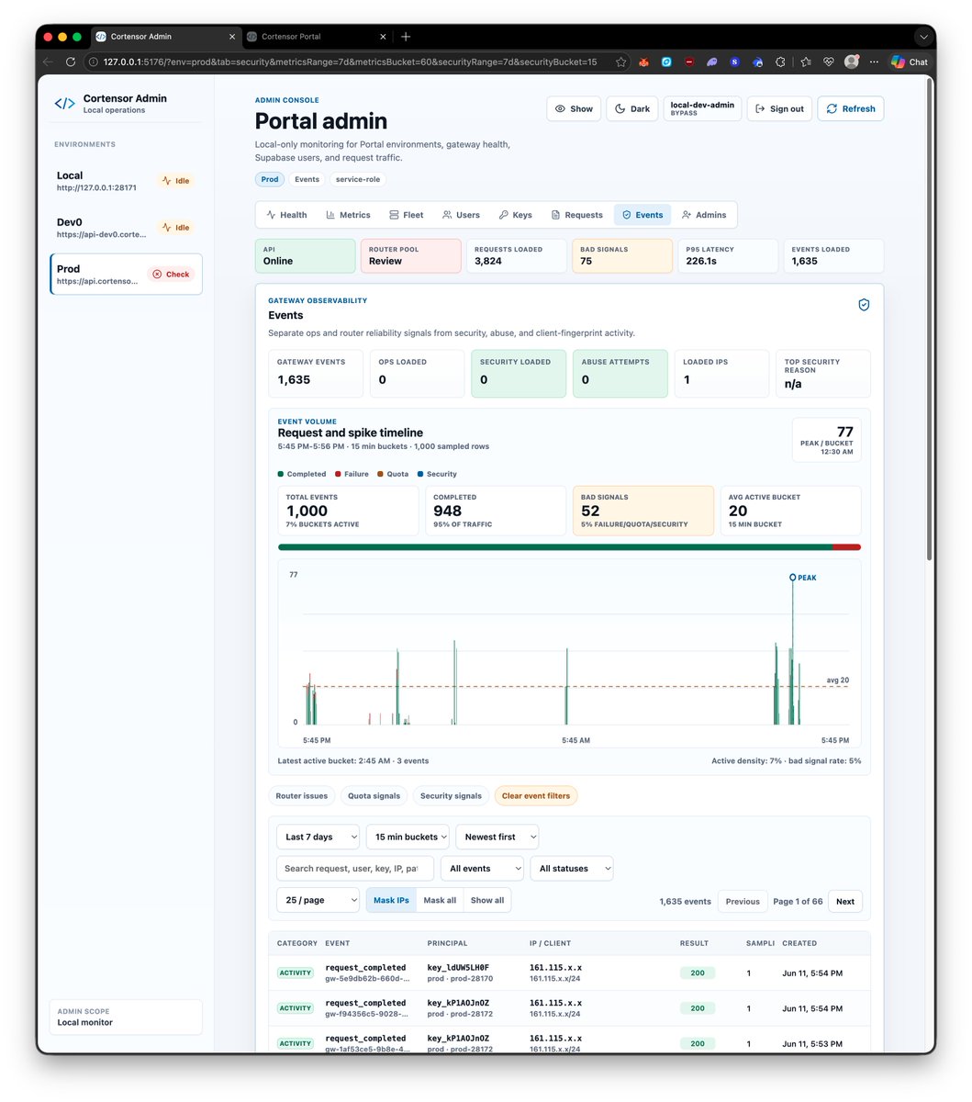Click the local-dev-admin BYPASS badge
Screen dimensions: 972x1102
702,108
